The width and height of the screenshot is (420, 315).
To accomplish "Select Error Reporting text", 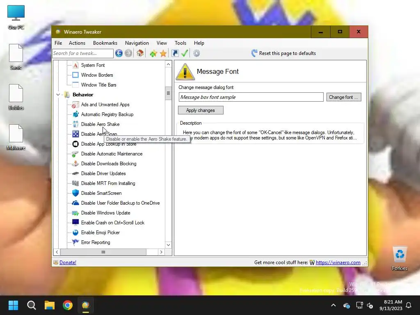I will [x=96, y=242].
